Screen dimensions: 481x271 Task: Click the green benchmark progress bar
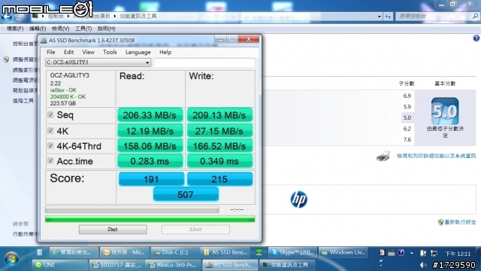coord(150,219)
